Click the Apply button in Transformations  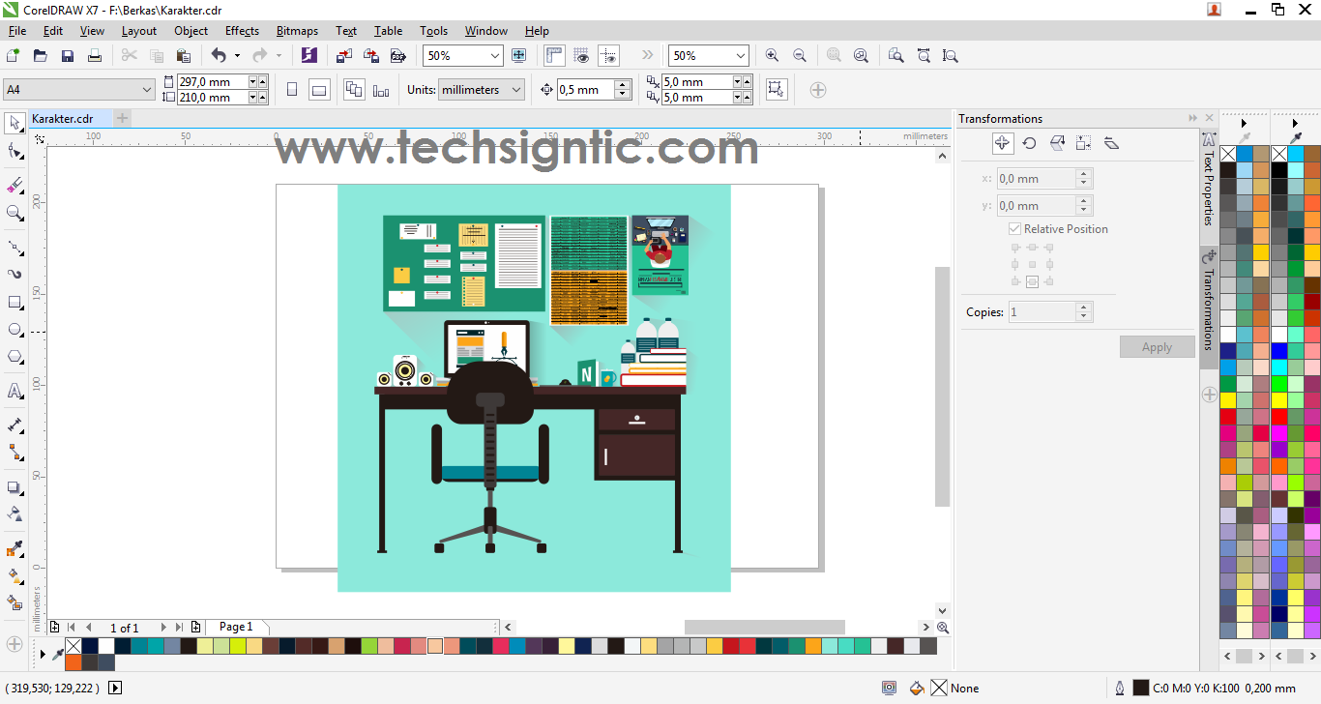1157,346
